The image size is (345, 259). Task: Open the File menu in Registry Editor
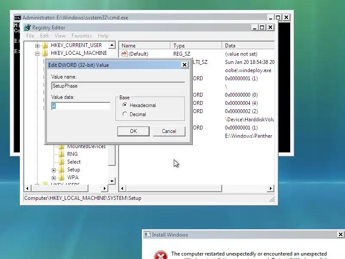[x=30, y=36]
